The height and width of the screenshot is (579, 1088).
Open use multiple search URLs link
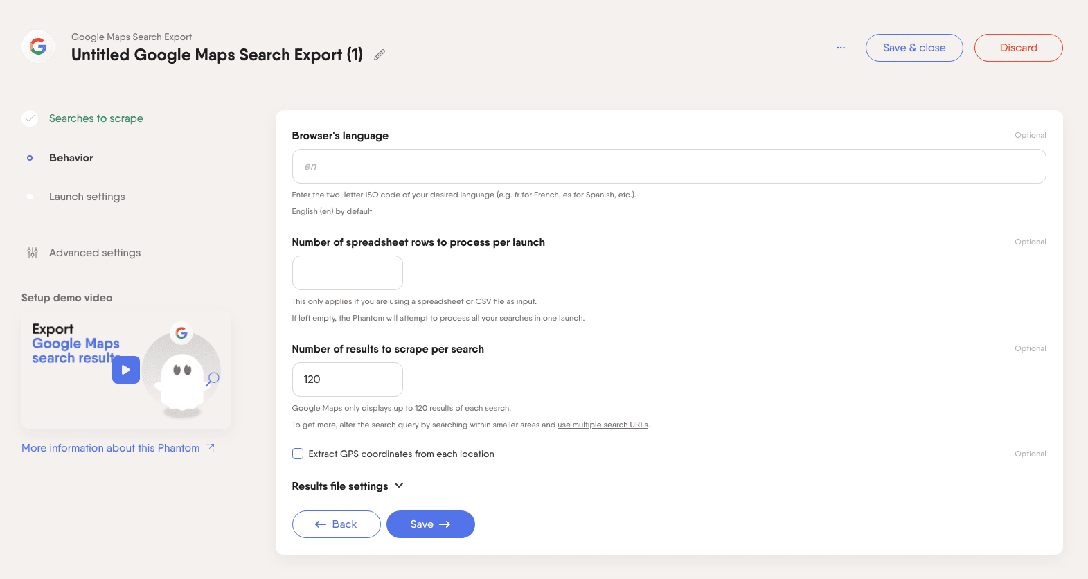pyautogui.click(x=603, y=425)
